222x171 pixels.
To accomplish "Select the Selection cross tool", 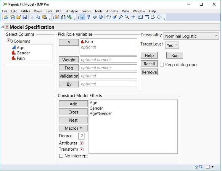I will tap(95, 17).
